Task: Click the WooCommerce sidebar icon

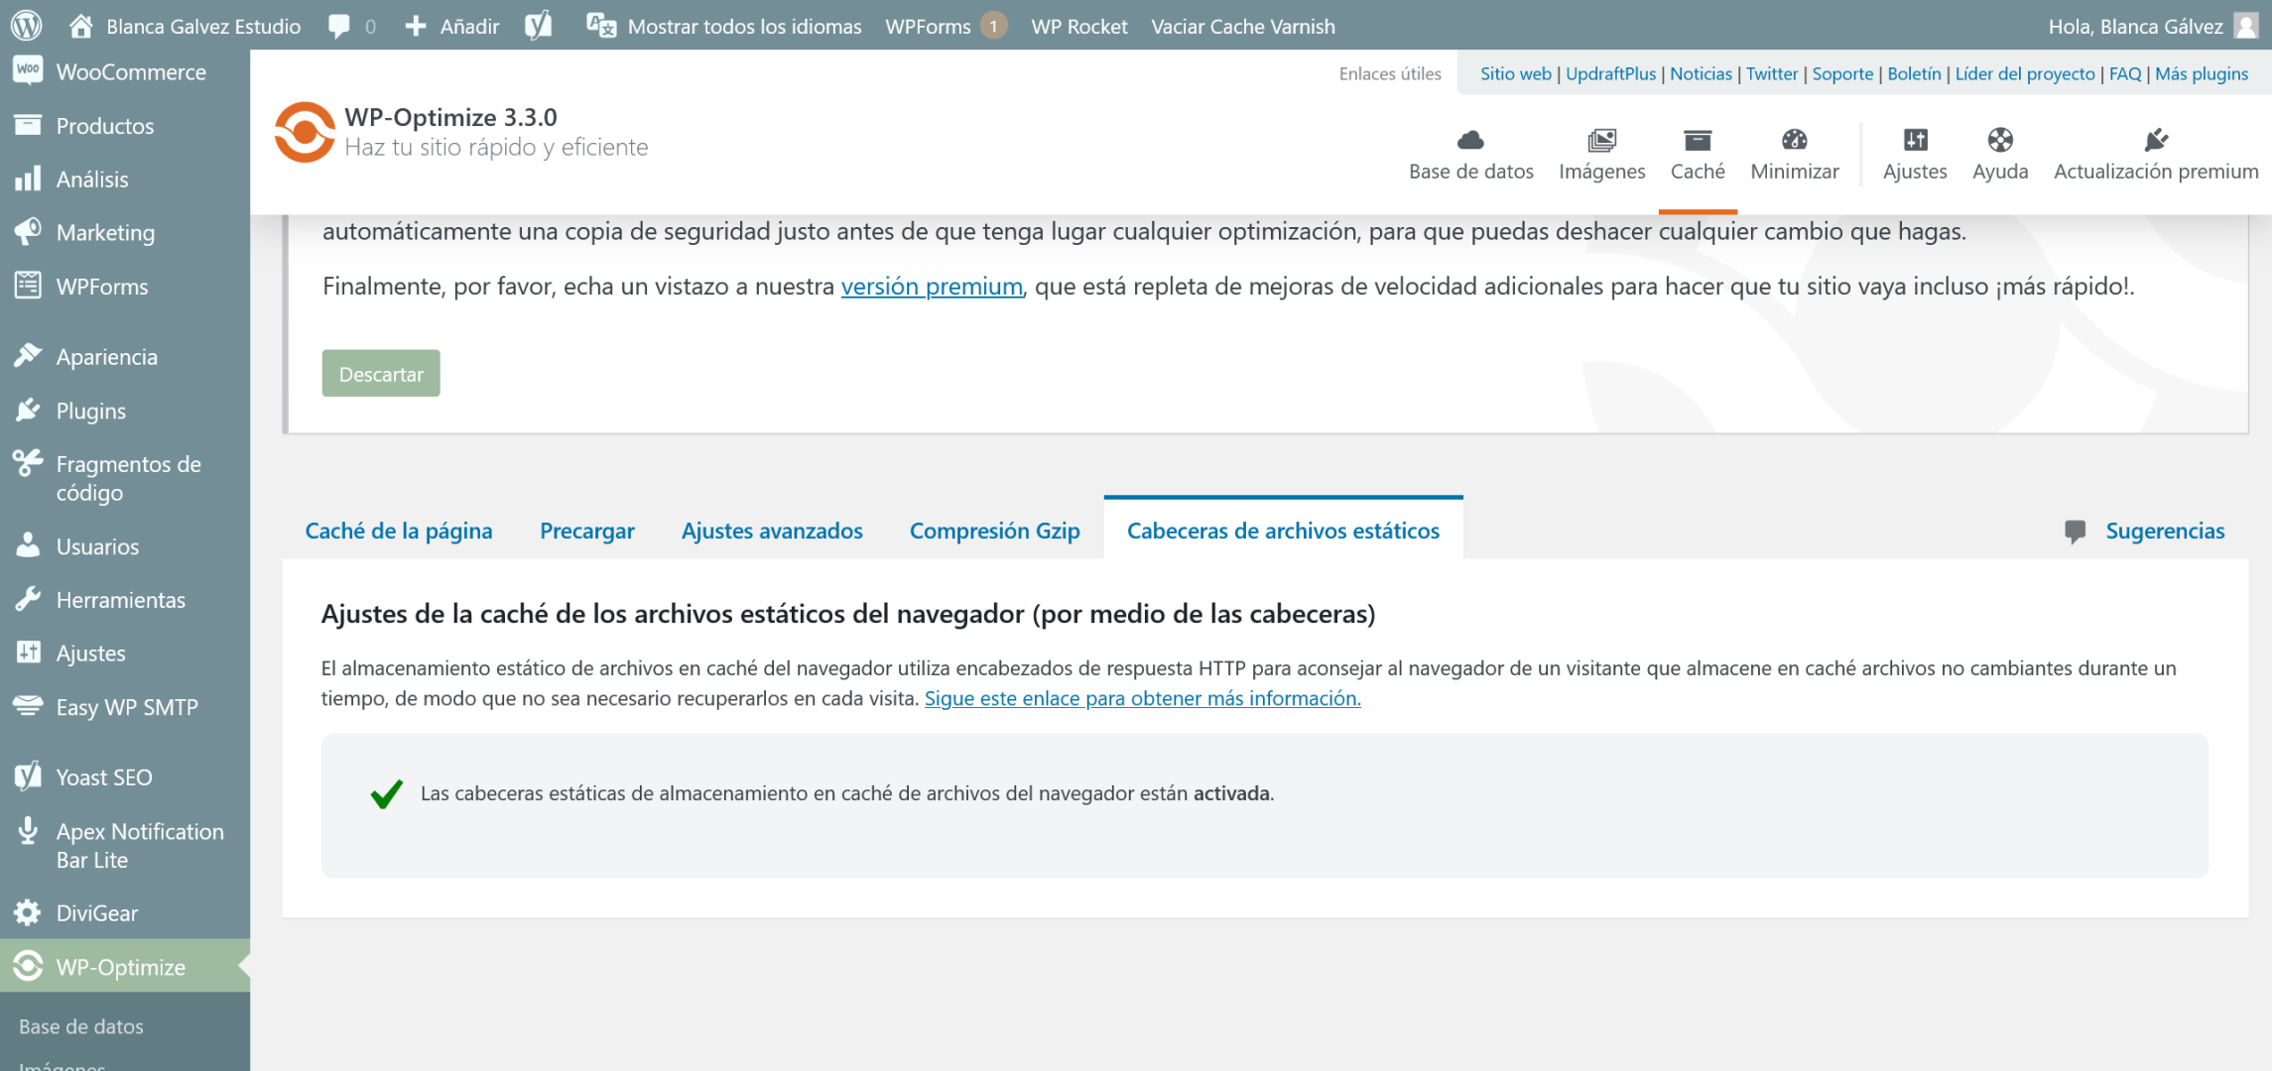Action: click(x=29, y=71)
